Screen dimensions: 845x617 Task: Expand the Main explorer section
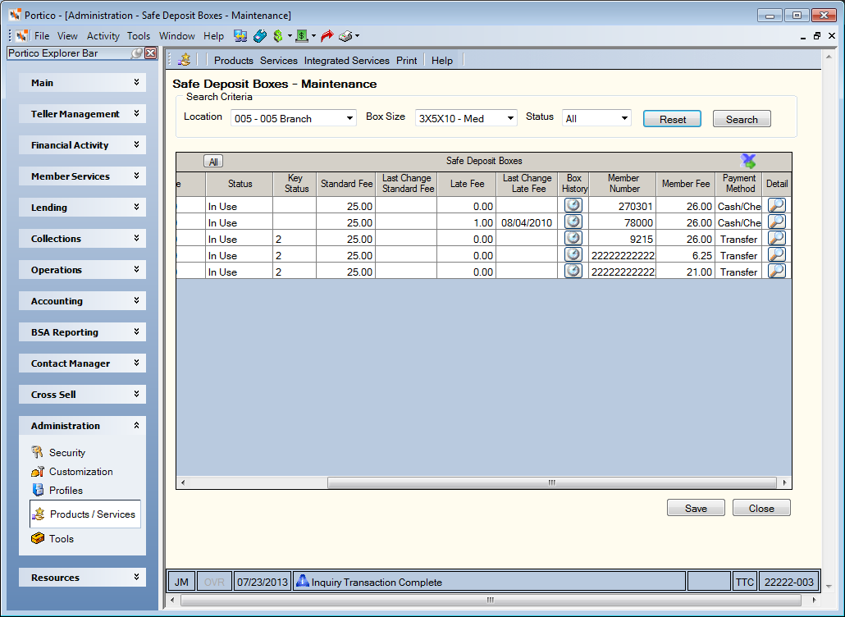coord(83,82)
